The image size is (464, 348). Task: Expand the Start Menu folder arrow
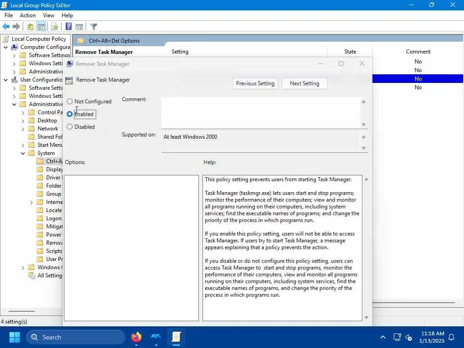(23, 145)
